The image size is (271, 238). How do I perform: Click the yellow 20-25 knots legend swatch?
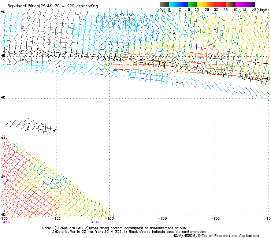[202, 4]
